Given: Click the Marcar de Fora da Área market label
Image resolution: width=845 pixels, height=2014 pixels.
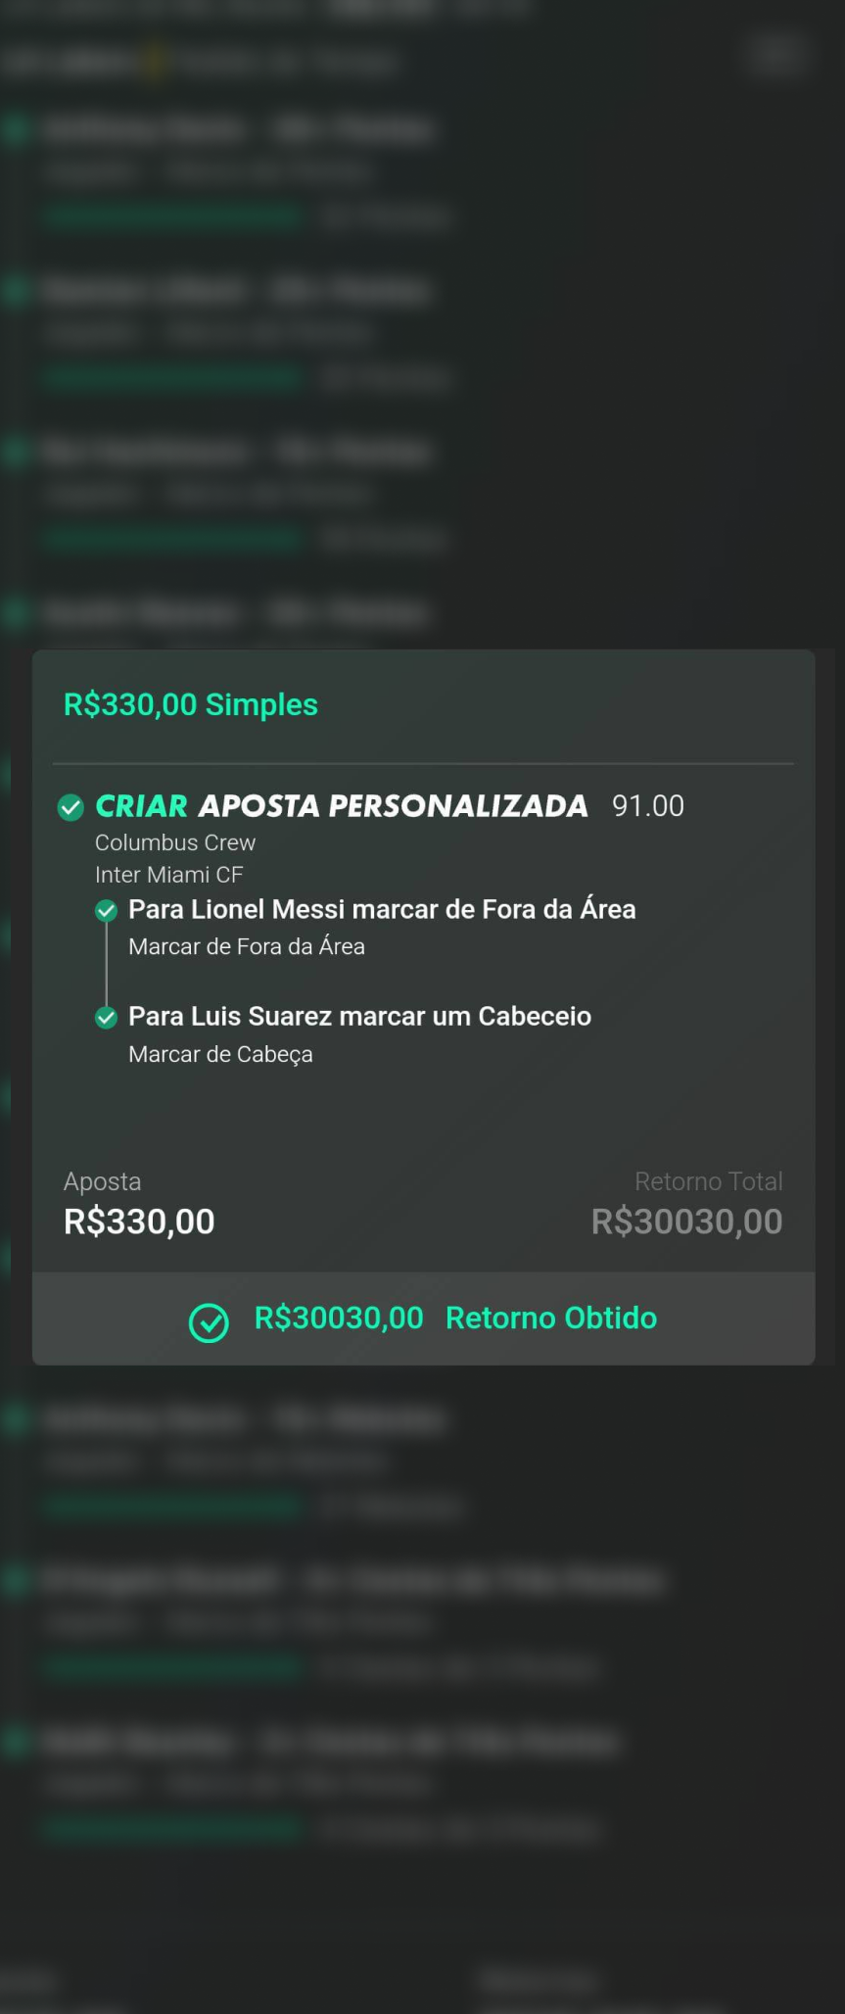Looking at the screenshot, I should point(247,946).
